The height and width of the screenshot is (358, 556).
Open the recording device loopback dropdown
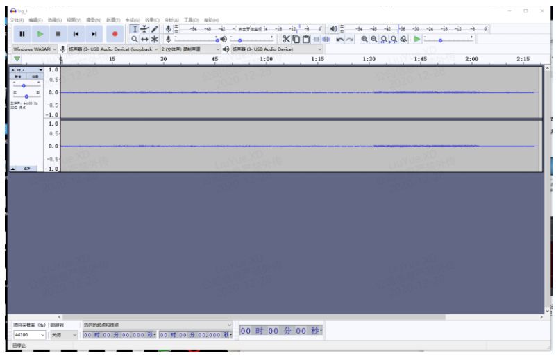point(112,49)
